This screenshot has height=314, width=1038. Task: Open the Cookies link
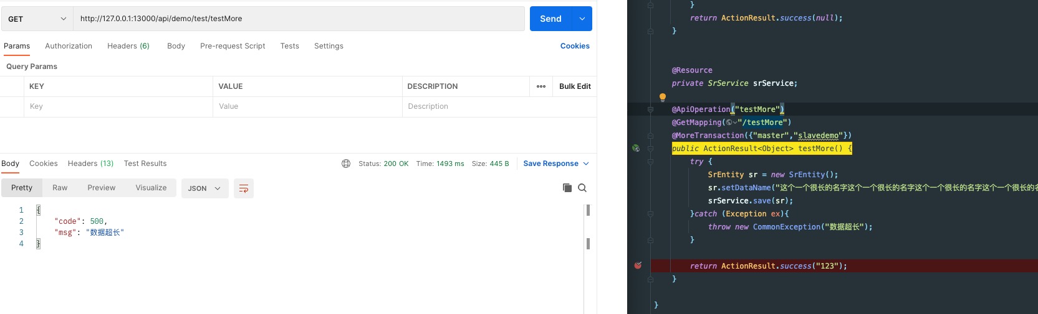click(574, 46)
